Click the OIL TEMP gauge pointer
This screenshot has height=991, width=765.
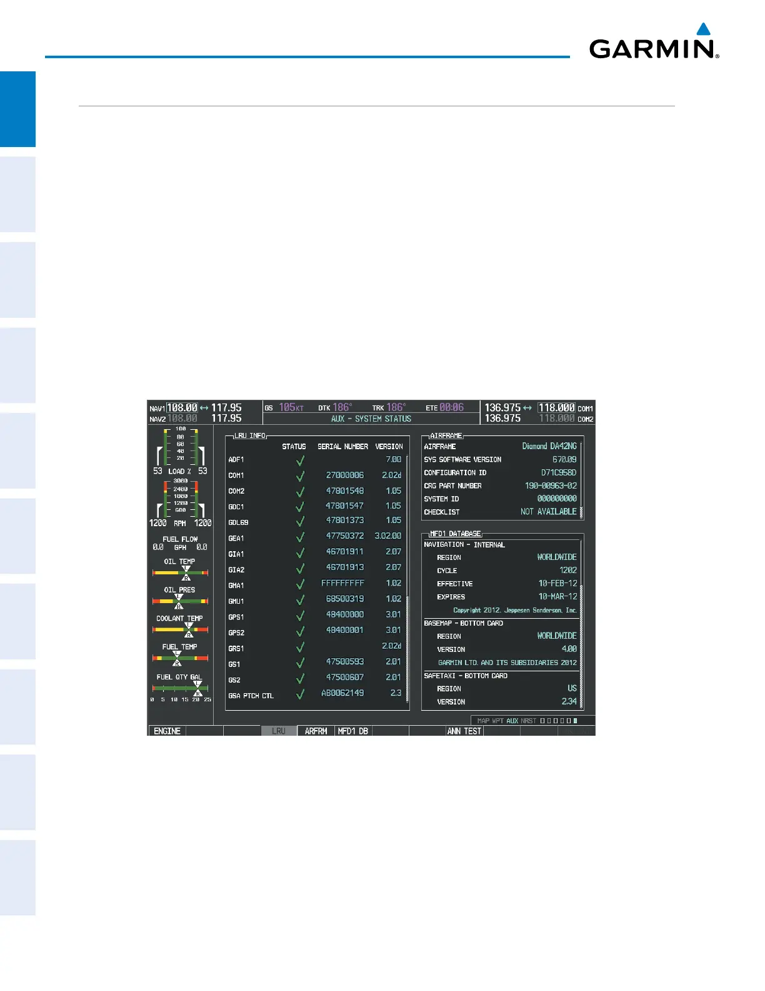tap(186, 573)
